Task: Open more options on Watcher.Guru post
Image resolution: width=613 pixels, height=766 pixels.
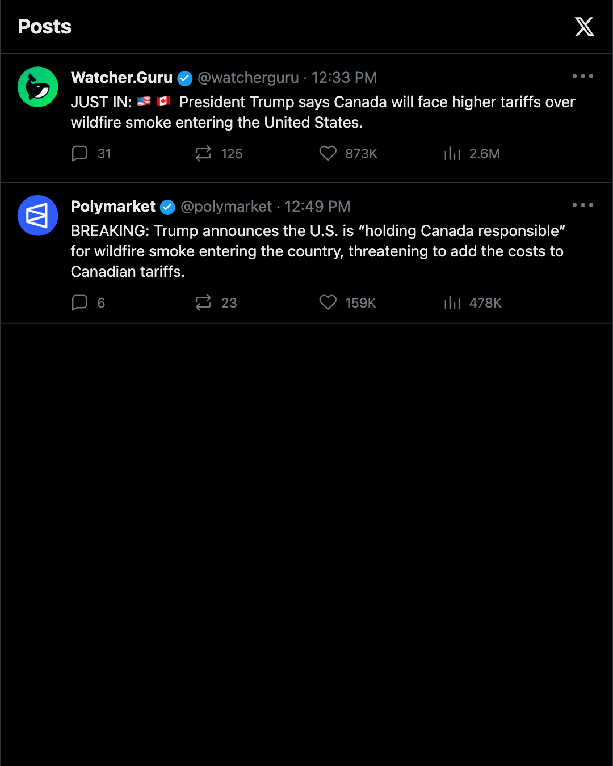Action: 583,76
